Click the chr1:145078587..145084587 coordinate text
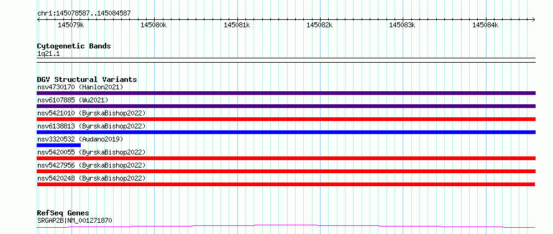This screenshot has height=234, width=553. [x=84, y=14]
